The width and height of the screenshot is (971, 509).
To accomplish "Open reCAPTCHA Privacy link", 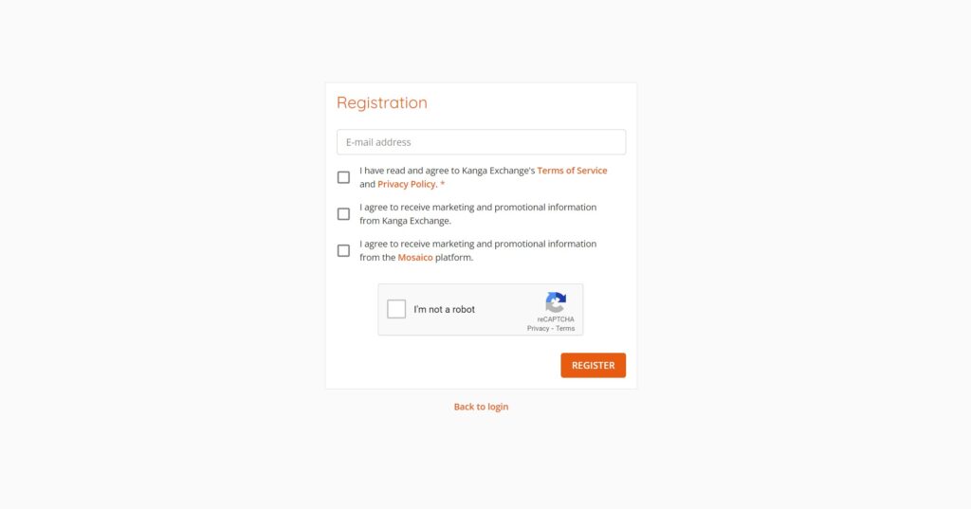I will coord(539,329).
